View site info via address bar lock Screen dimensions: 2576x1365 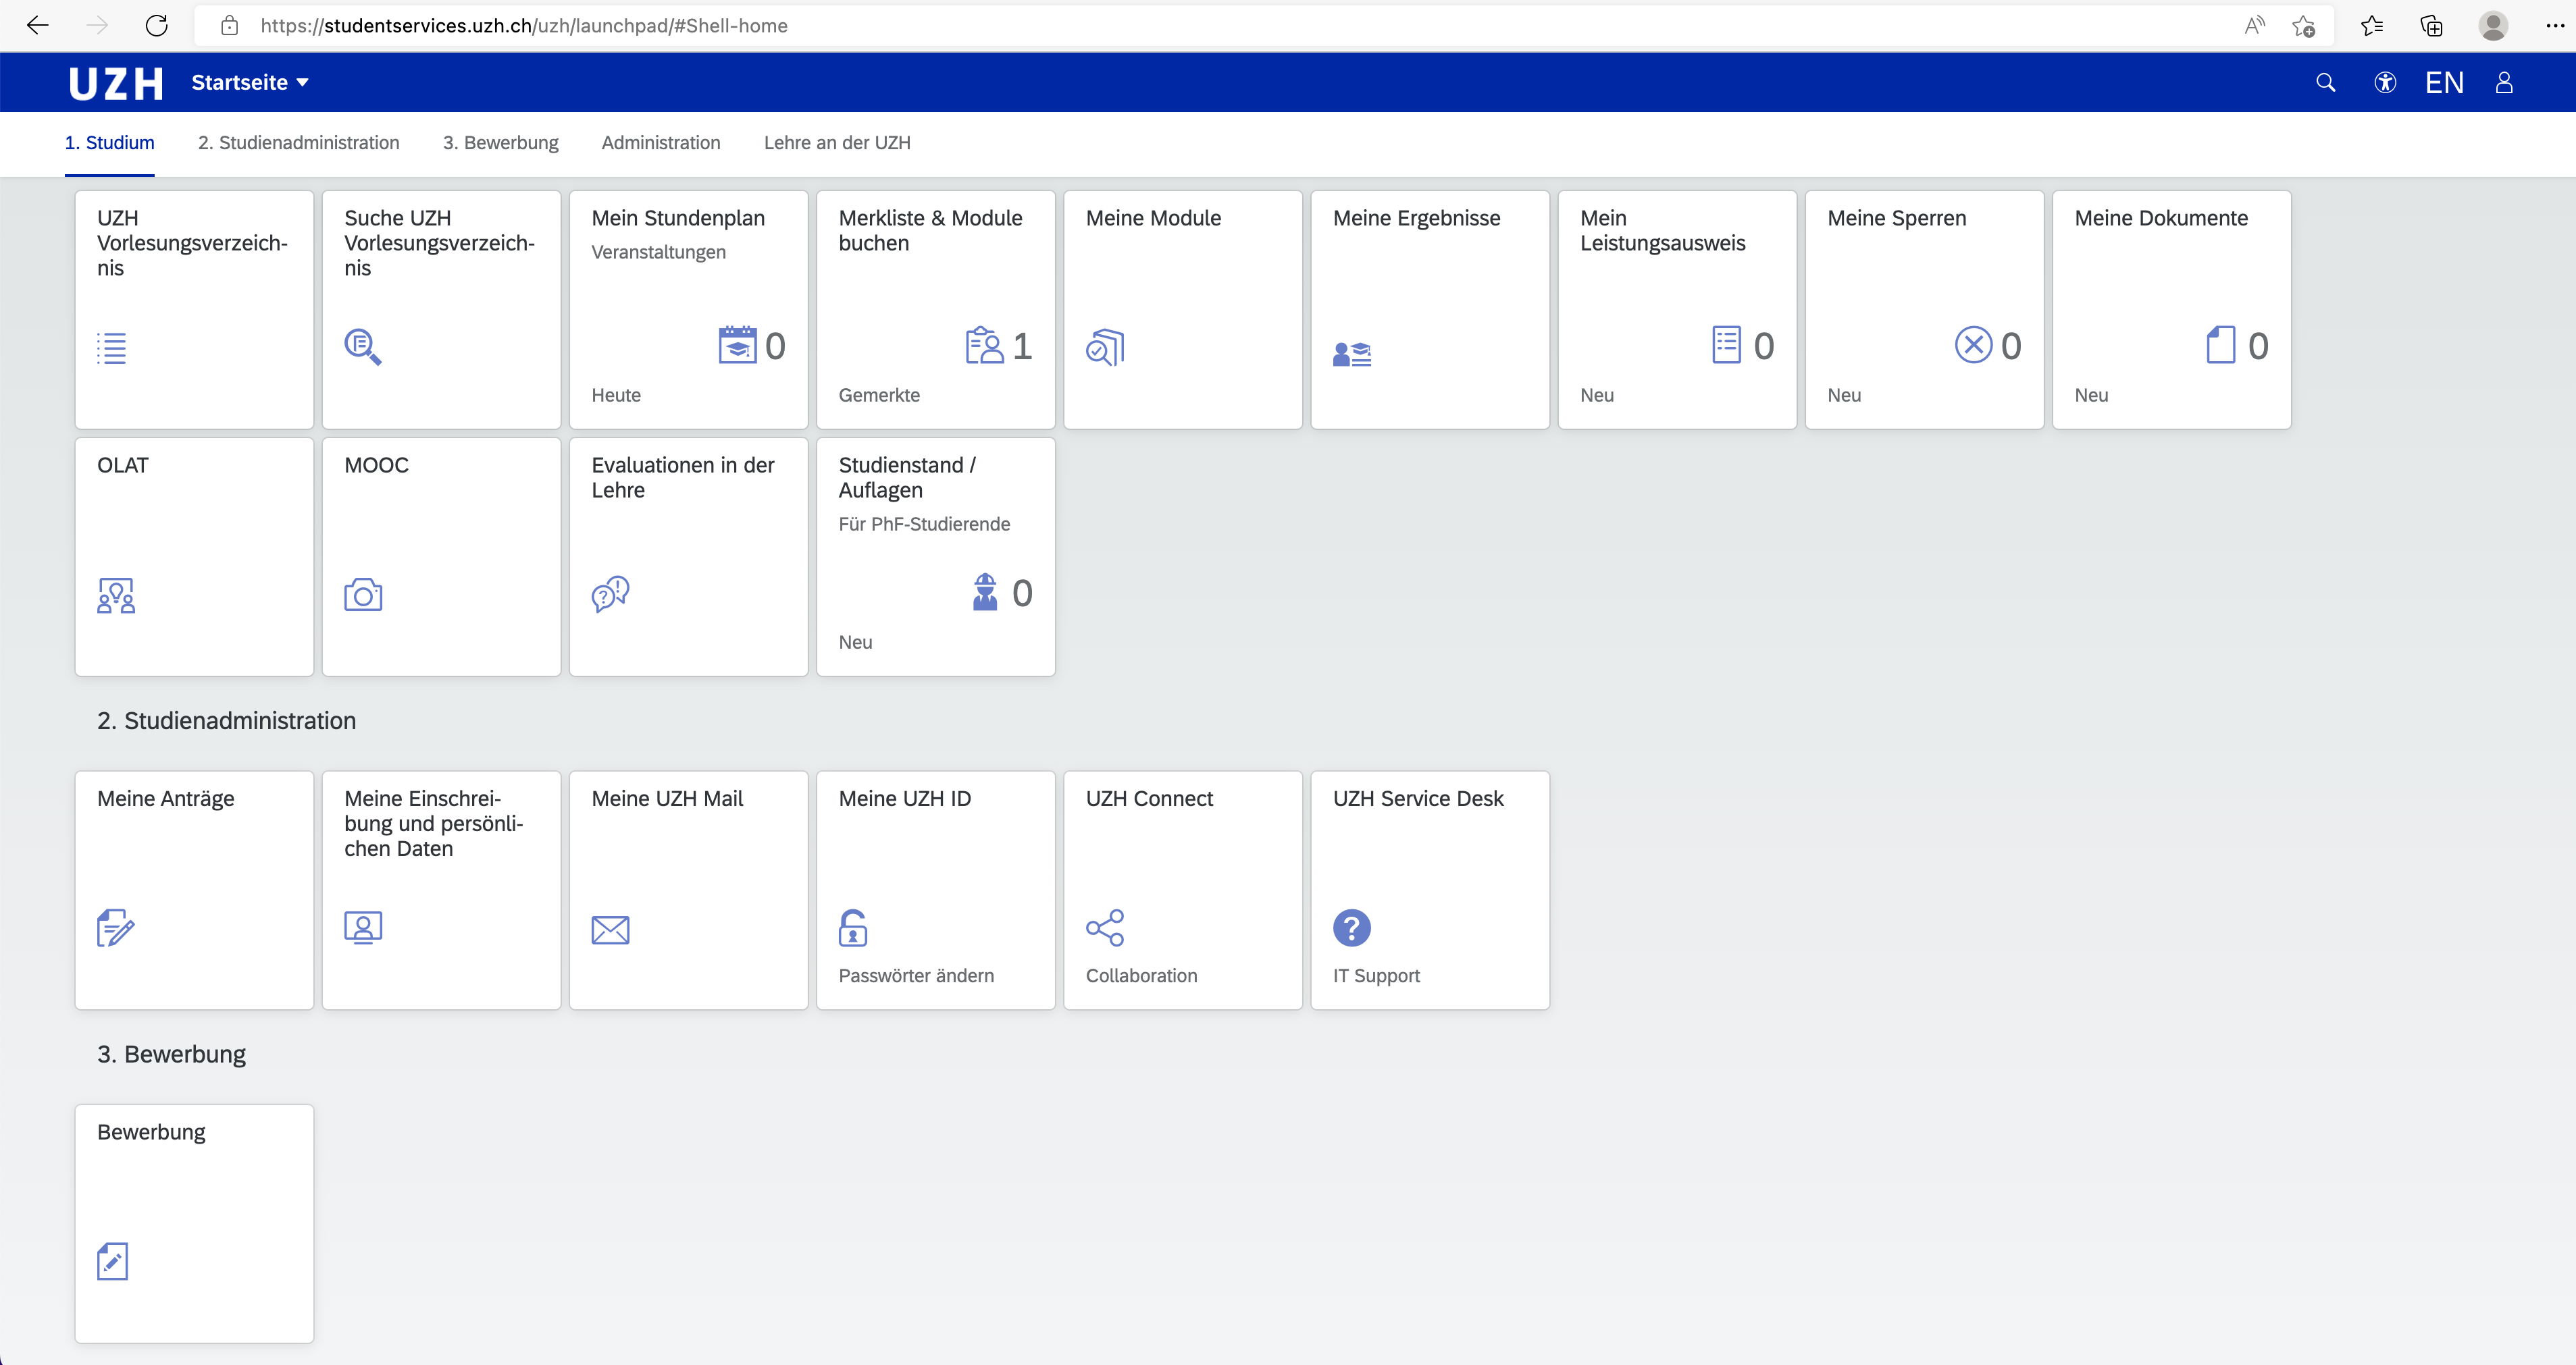tap(229, 26)
